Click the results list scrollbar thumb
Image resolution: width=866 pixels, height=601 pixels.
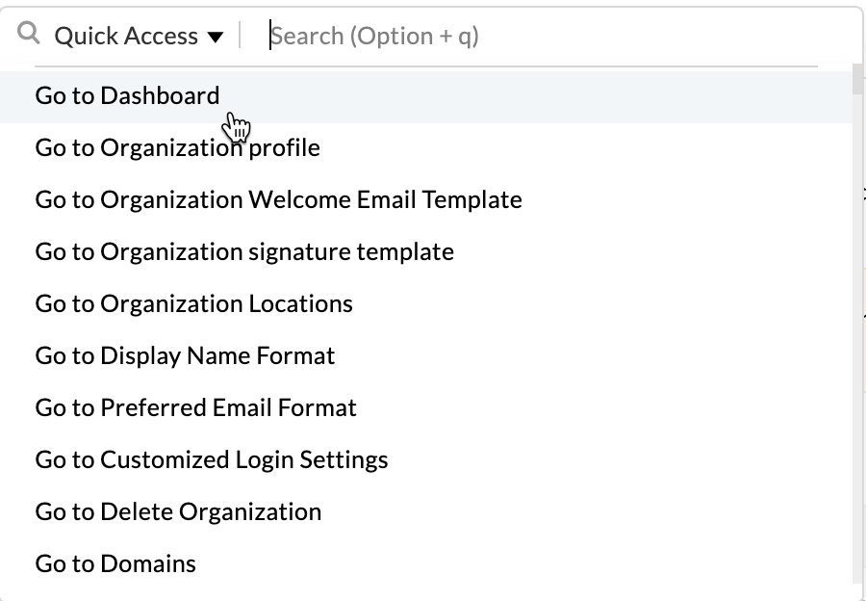point(857,80)
